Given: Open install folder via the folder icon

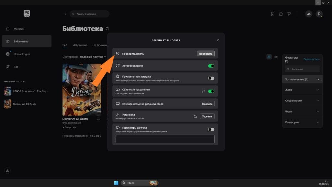Looking at the screenshot, I should pos(195,117).
